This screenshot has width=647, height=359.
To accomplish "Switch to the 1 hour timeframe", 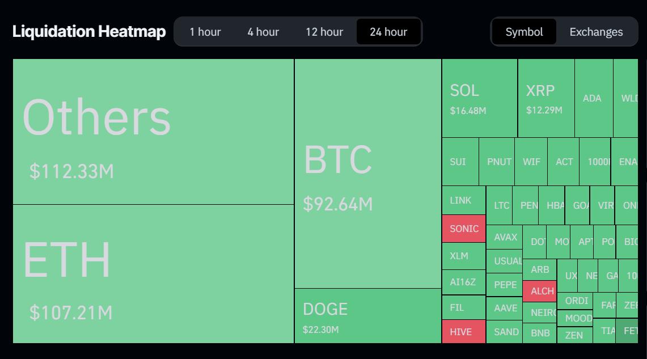I will point(205,32).
